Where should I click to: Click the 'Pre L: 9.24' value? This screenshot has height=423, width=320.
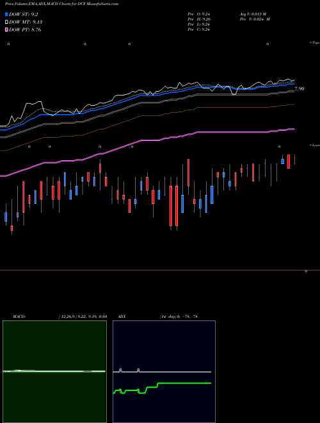click(x=199, y=24)
